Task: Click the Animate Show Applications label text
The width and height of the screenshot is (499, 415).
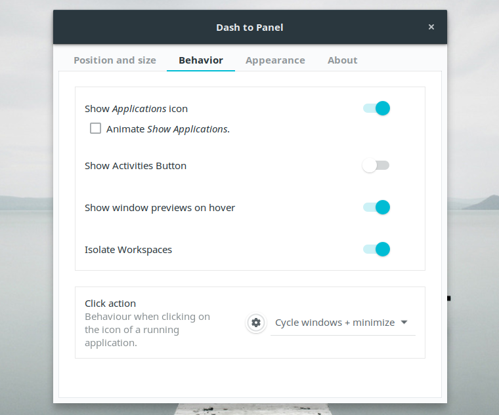Action: pos(167,129)
